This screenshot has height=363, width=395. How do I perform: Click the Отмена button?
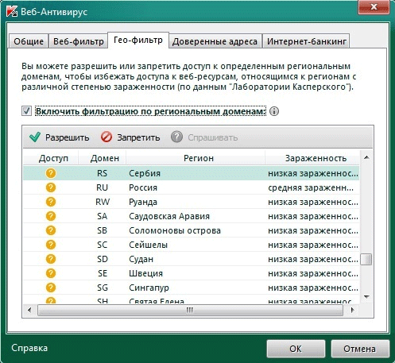(x=360, y=349)
